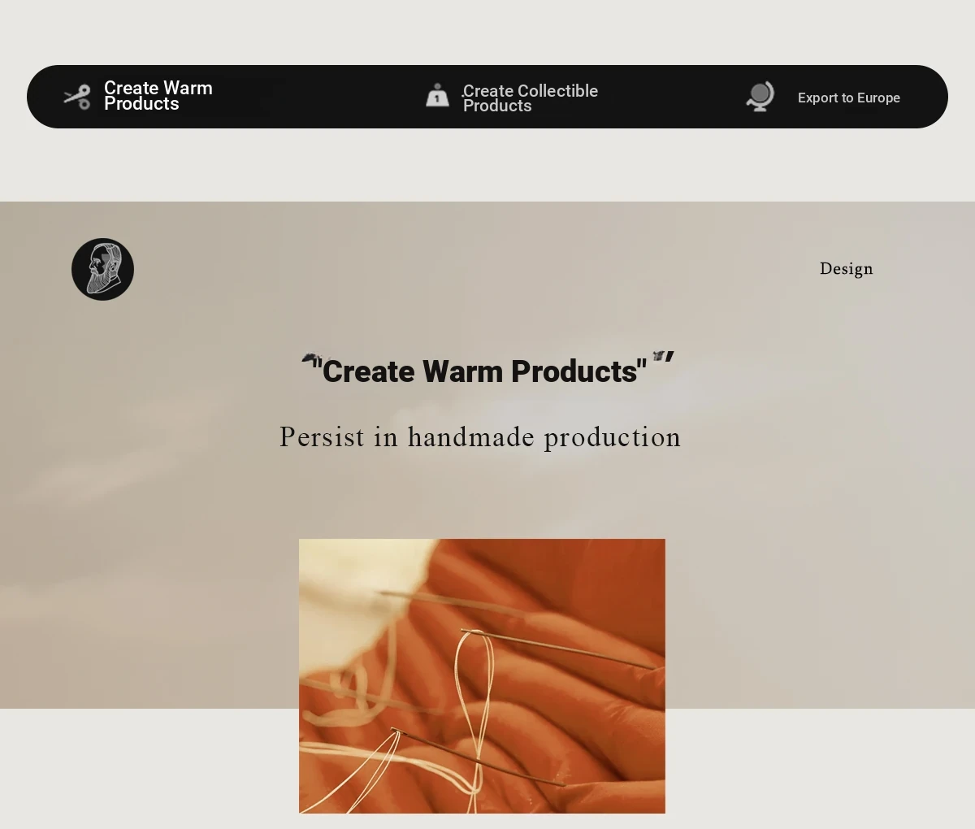Select the Export to Europe tab
This screenshot has width=975, height=829.
[x=849, y=98]
